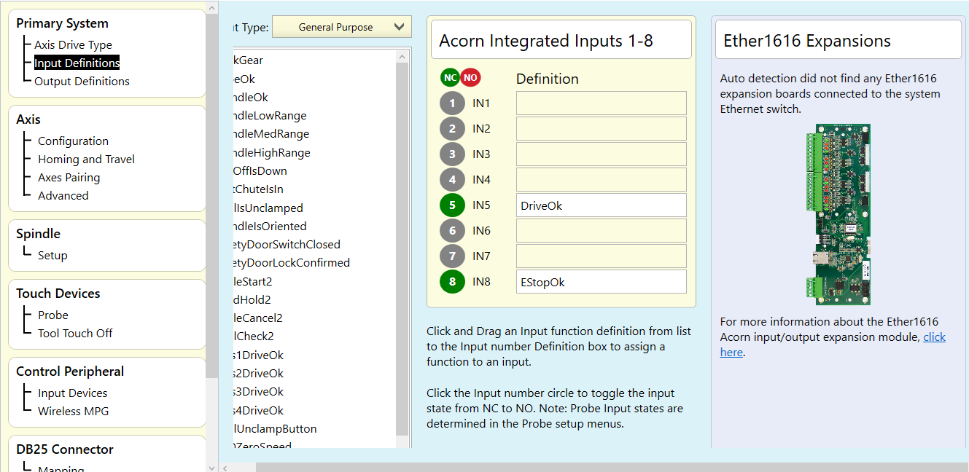Click the red NO legend circle
Image resolution: width=969 pixels, height=472 pixels.
click(470, 77)
